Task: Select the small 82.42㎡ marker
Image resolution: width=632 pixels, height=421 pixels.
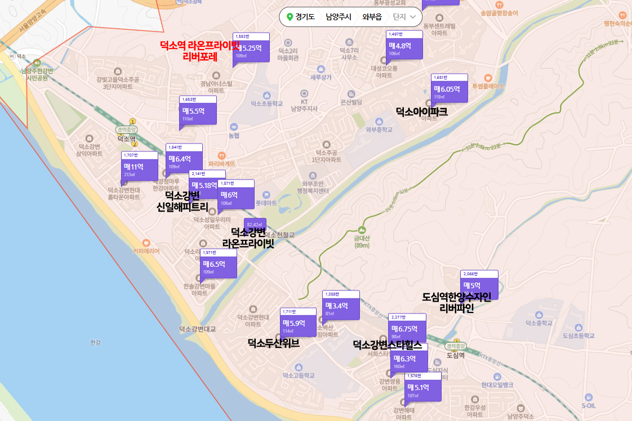Action: pyautogui.click(x=255, y=224)
